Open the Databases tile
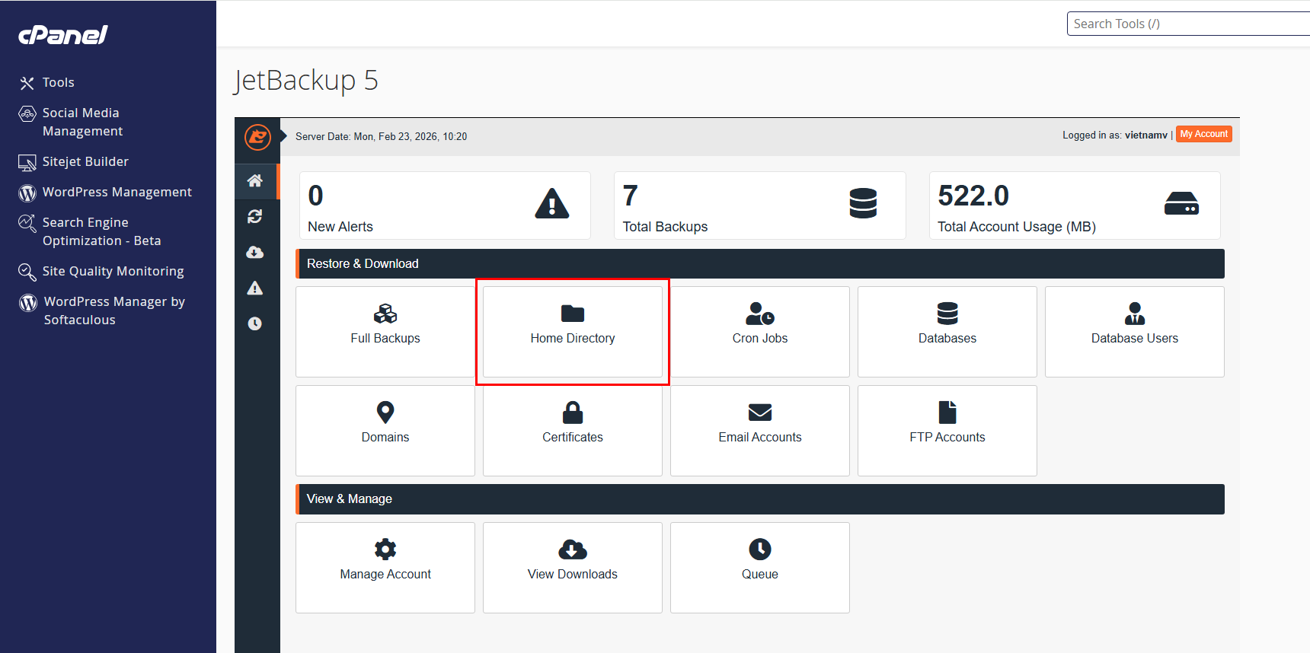 pyautogui.click(x=947, y=332)
